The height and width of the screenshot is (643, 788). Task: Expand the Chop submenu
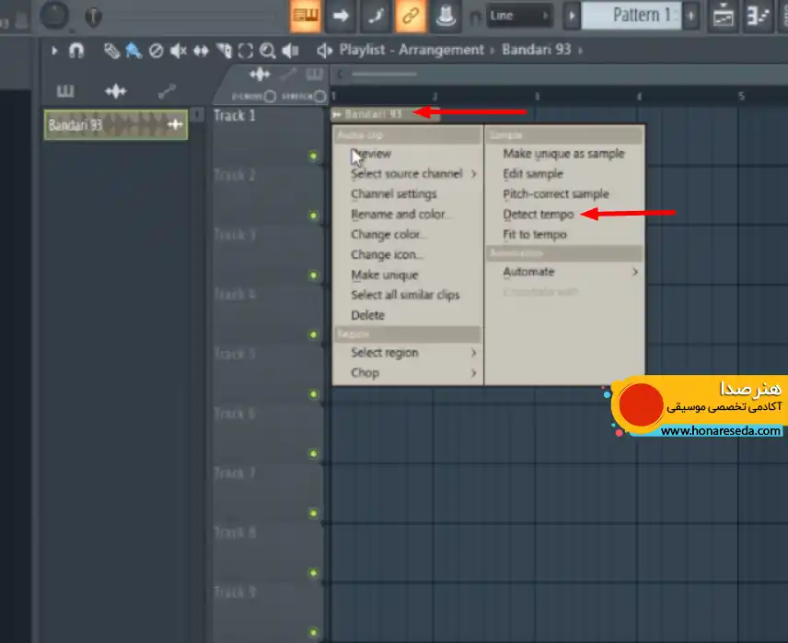coord(407,373)
